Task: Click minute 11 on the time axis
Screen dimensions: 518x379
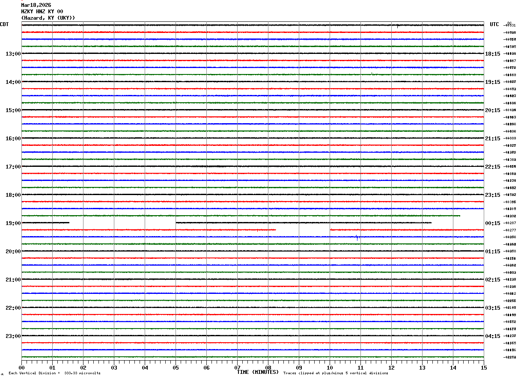Action: pyautogui.click(x=360, y=368)
